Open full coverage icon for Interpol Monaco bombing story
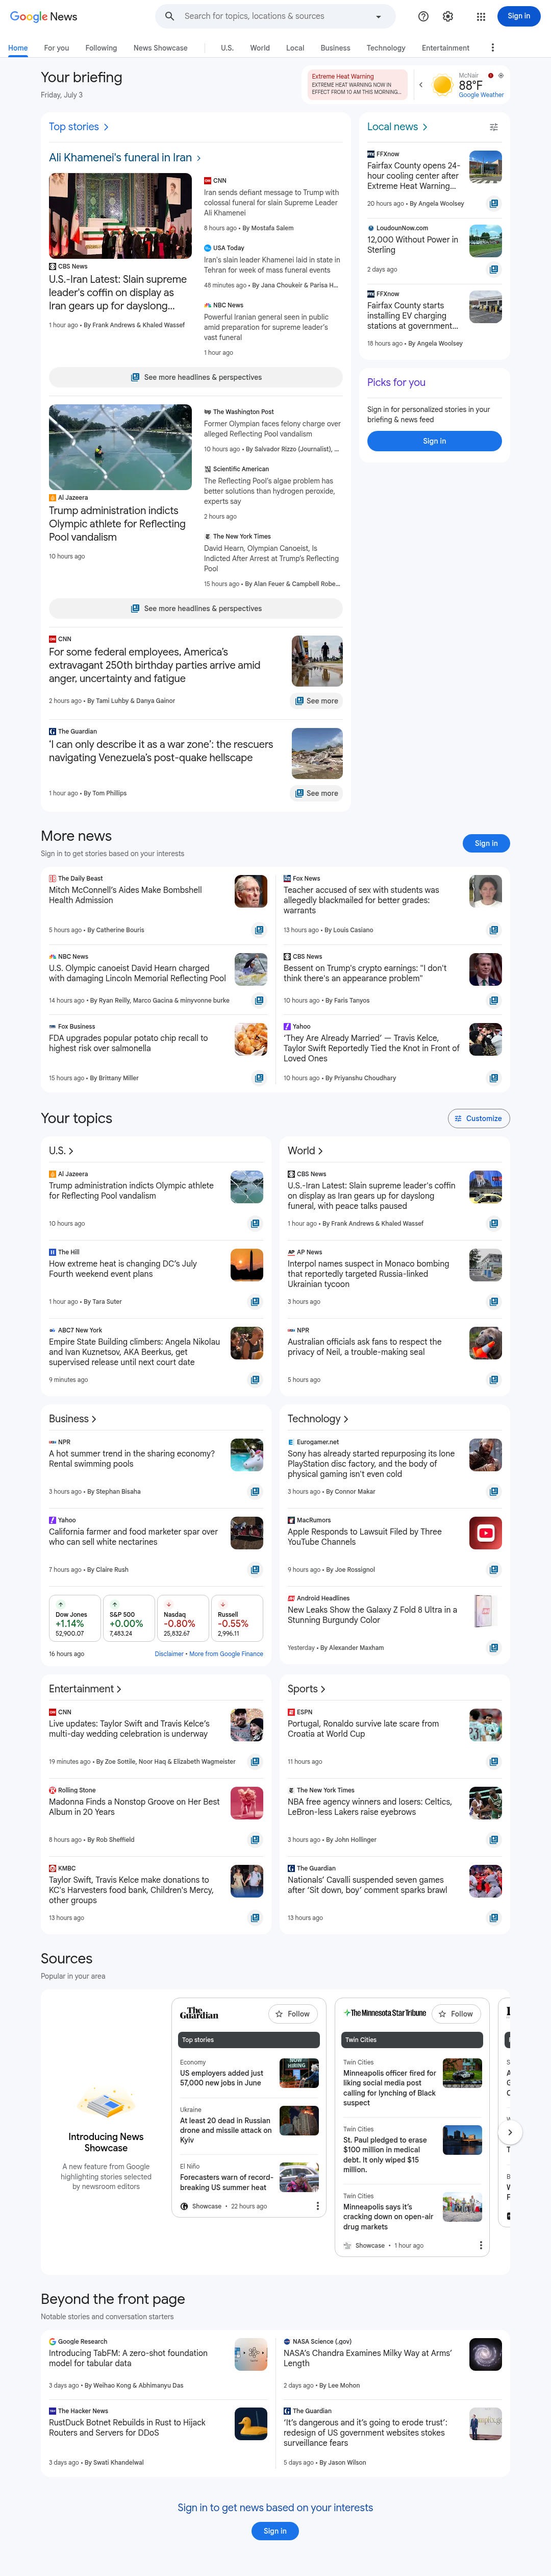The image size is (551, 2576). [x=494, y=1302]
